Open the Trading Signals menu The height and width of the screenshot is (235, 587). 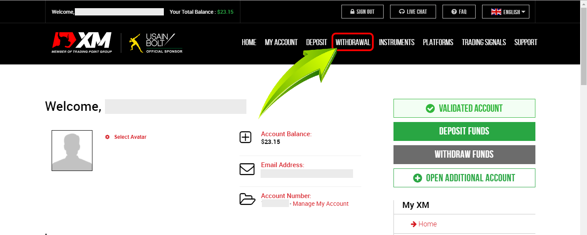click(x=483, y=43)
